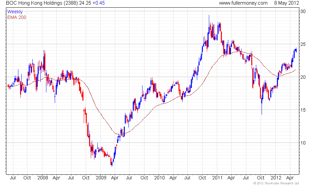Click the 'Oct' label right before '2010'
This screenshot has height=186, width=327.
click(144, 178)
